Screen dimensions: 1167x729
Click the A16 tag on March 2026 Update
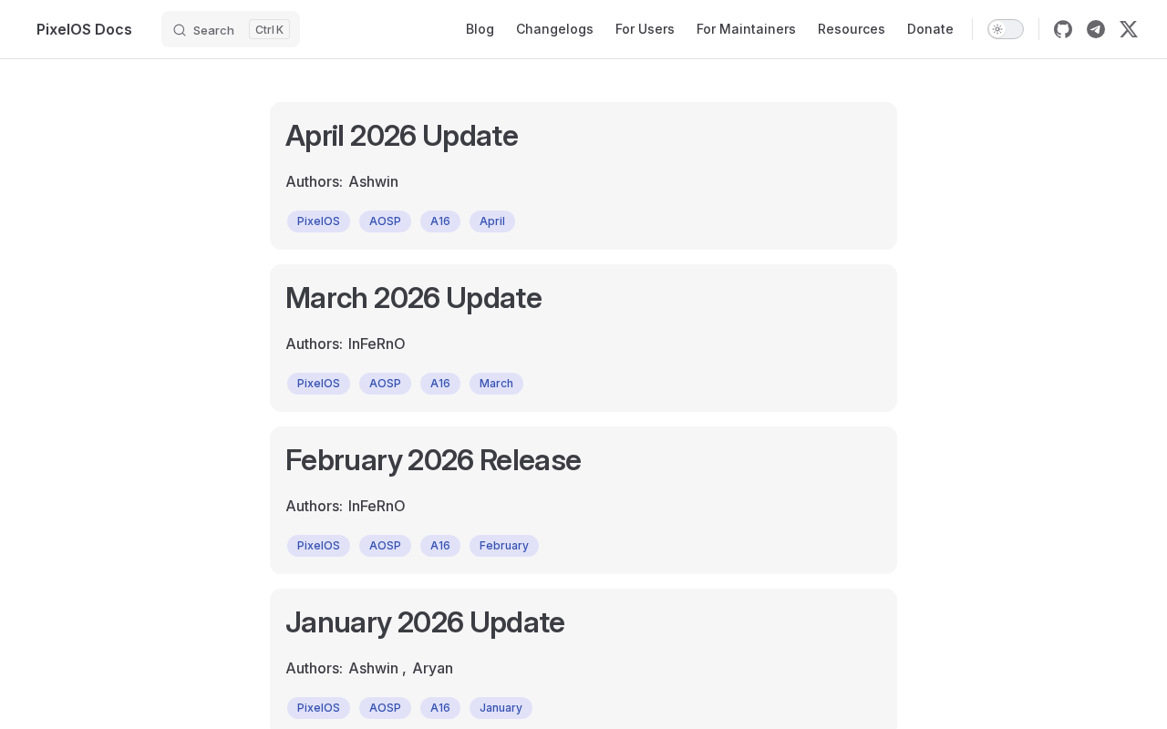pyautogui.click(x=440, y=384)
